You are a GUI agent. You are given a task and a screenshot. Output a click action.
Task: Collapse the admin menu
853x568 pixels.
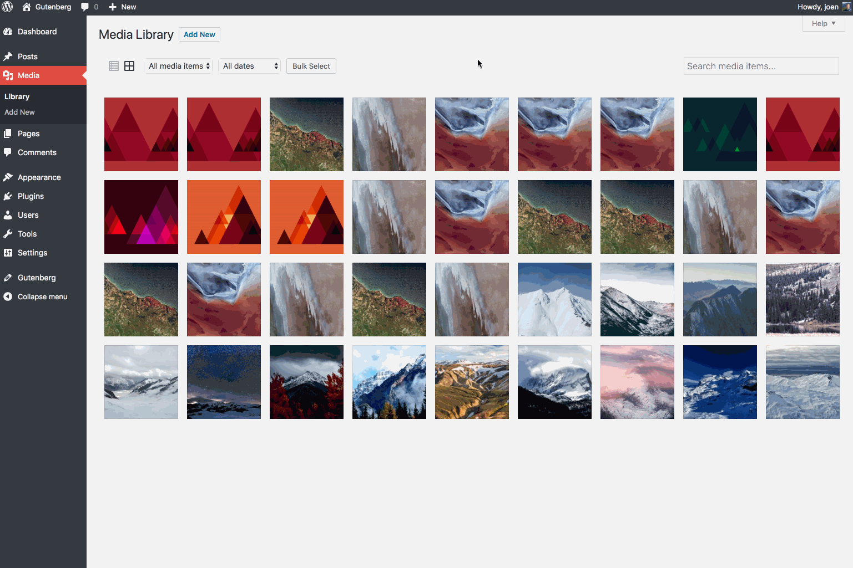pyautogui.click(x=41, y=296)
